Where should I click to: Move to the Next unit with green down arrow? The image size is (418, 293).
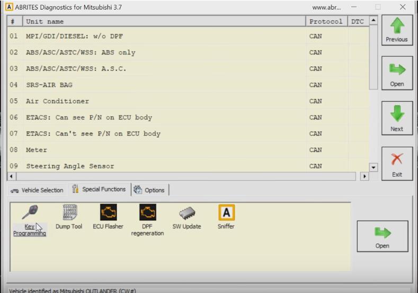click(x=397, y=118)
